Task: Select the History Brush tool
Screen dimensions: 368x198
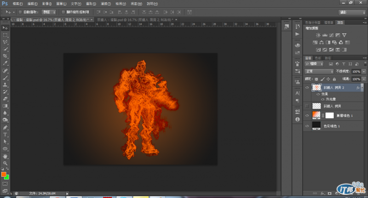Action: point(5,92)
